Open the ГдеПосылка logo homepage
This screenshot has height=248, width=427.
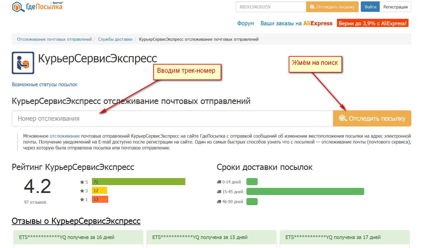[38, 6]
